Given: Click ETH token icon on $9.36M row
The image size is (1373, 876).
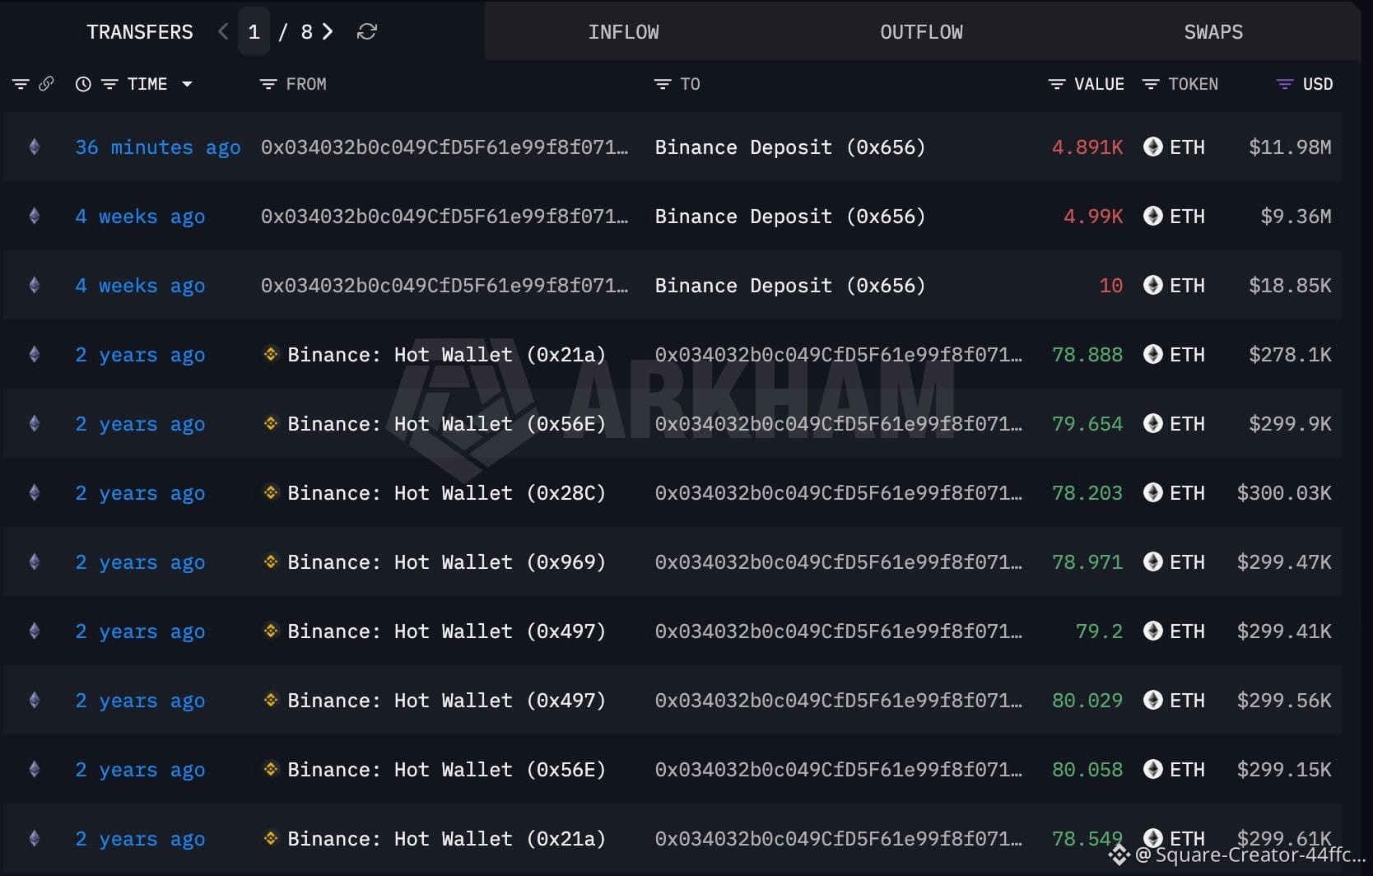Looking at the screenshot, I should [x=1153, y=216].
